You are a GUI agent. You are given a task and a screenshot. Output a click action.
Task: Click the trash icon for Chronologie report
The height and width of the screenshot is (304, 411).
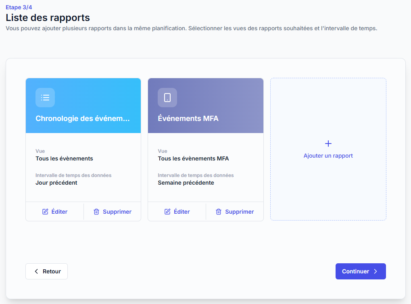coord(96,212)
